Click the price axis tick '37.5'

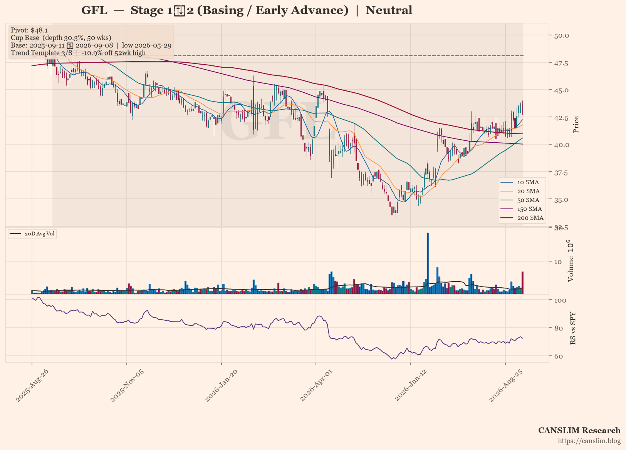tap(561, 173)
